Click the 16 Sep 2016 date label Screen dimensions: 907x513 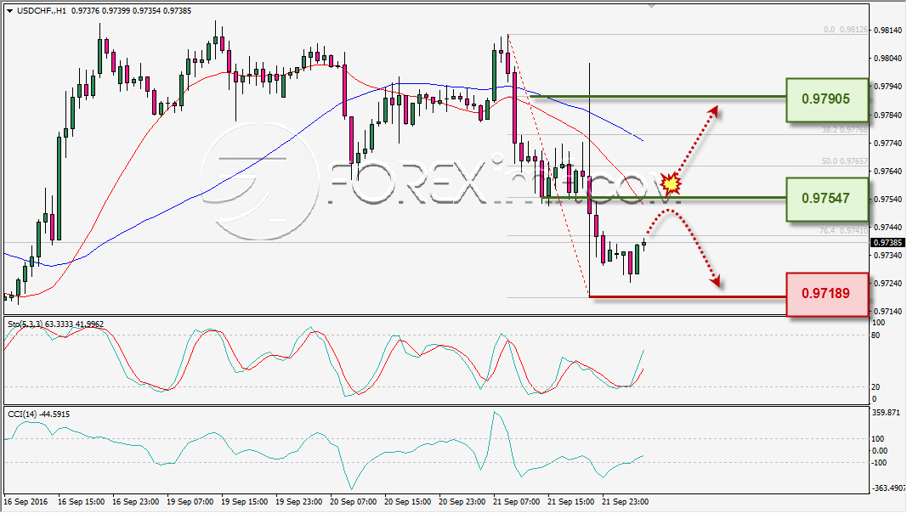point(26,501)
